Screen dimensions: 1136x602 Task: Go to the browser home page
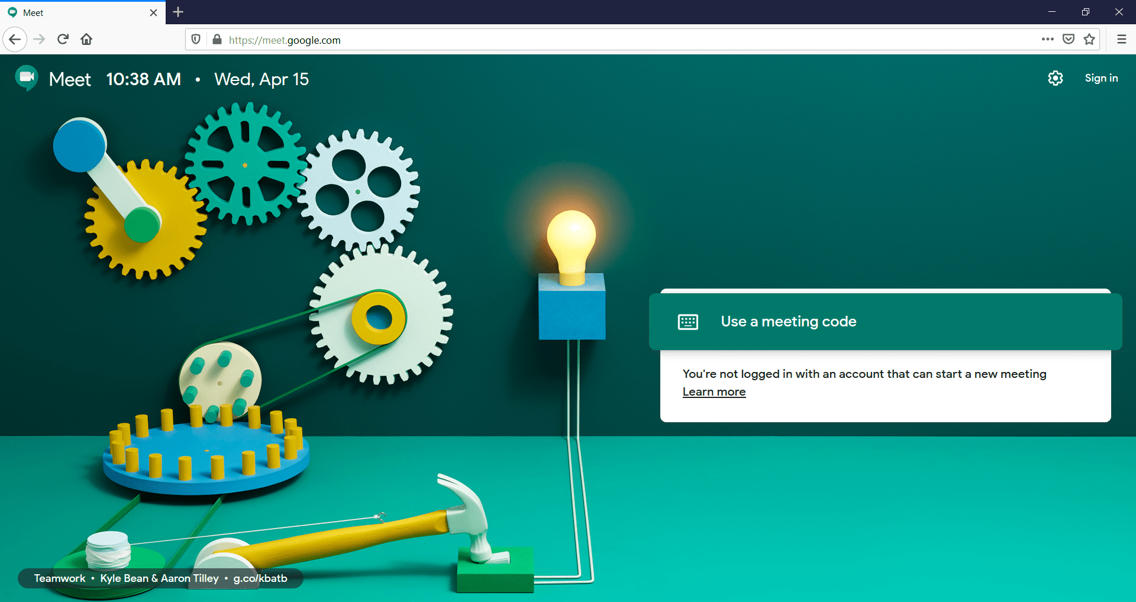point(86,40)
